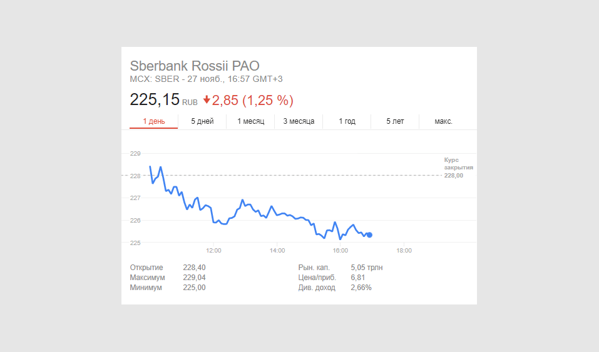This screenshot has height=352, width=599.
Task: Click the Открытие 228,40 value
Action: 194,268
